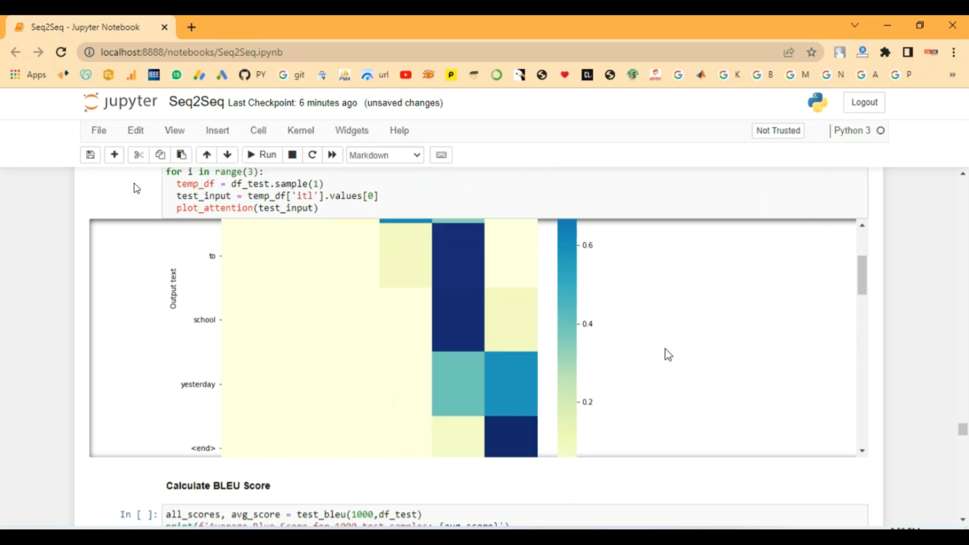Run the selected cell
The image size is (969, 545).
click(x=262, y=154)
